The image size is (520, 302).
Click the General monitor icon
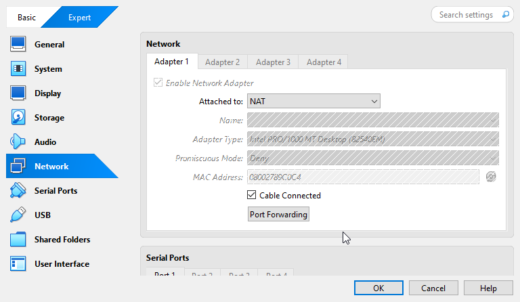pos(18,44)
